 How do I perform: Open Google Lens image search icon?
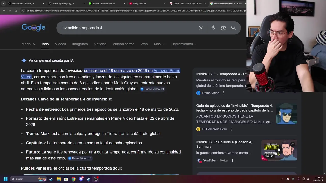(223, 28)
